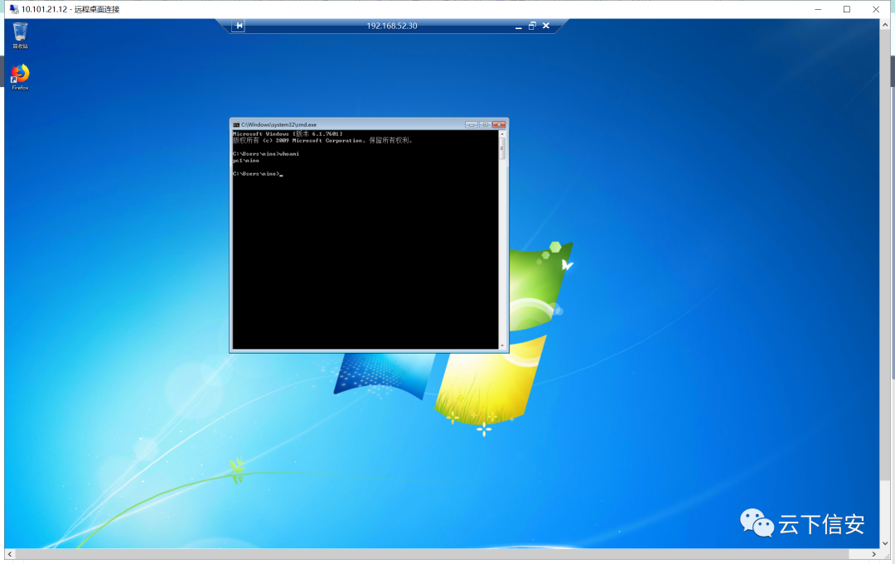
Task: Minimize the 192.168.52.30 remote session bar
Action: tap(518, 27)
